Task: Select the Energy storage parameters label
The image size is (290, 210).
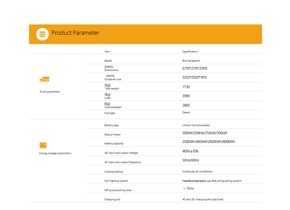Action: click(x=55, y=153)
